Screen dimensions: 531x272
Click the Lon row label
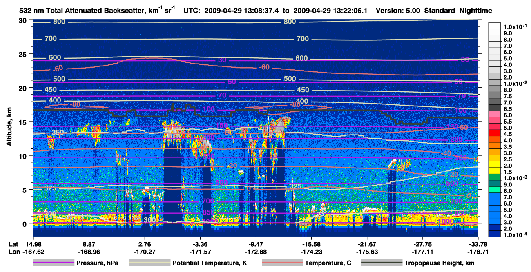point(14,252)
